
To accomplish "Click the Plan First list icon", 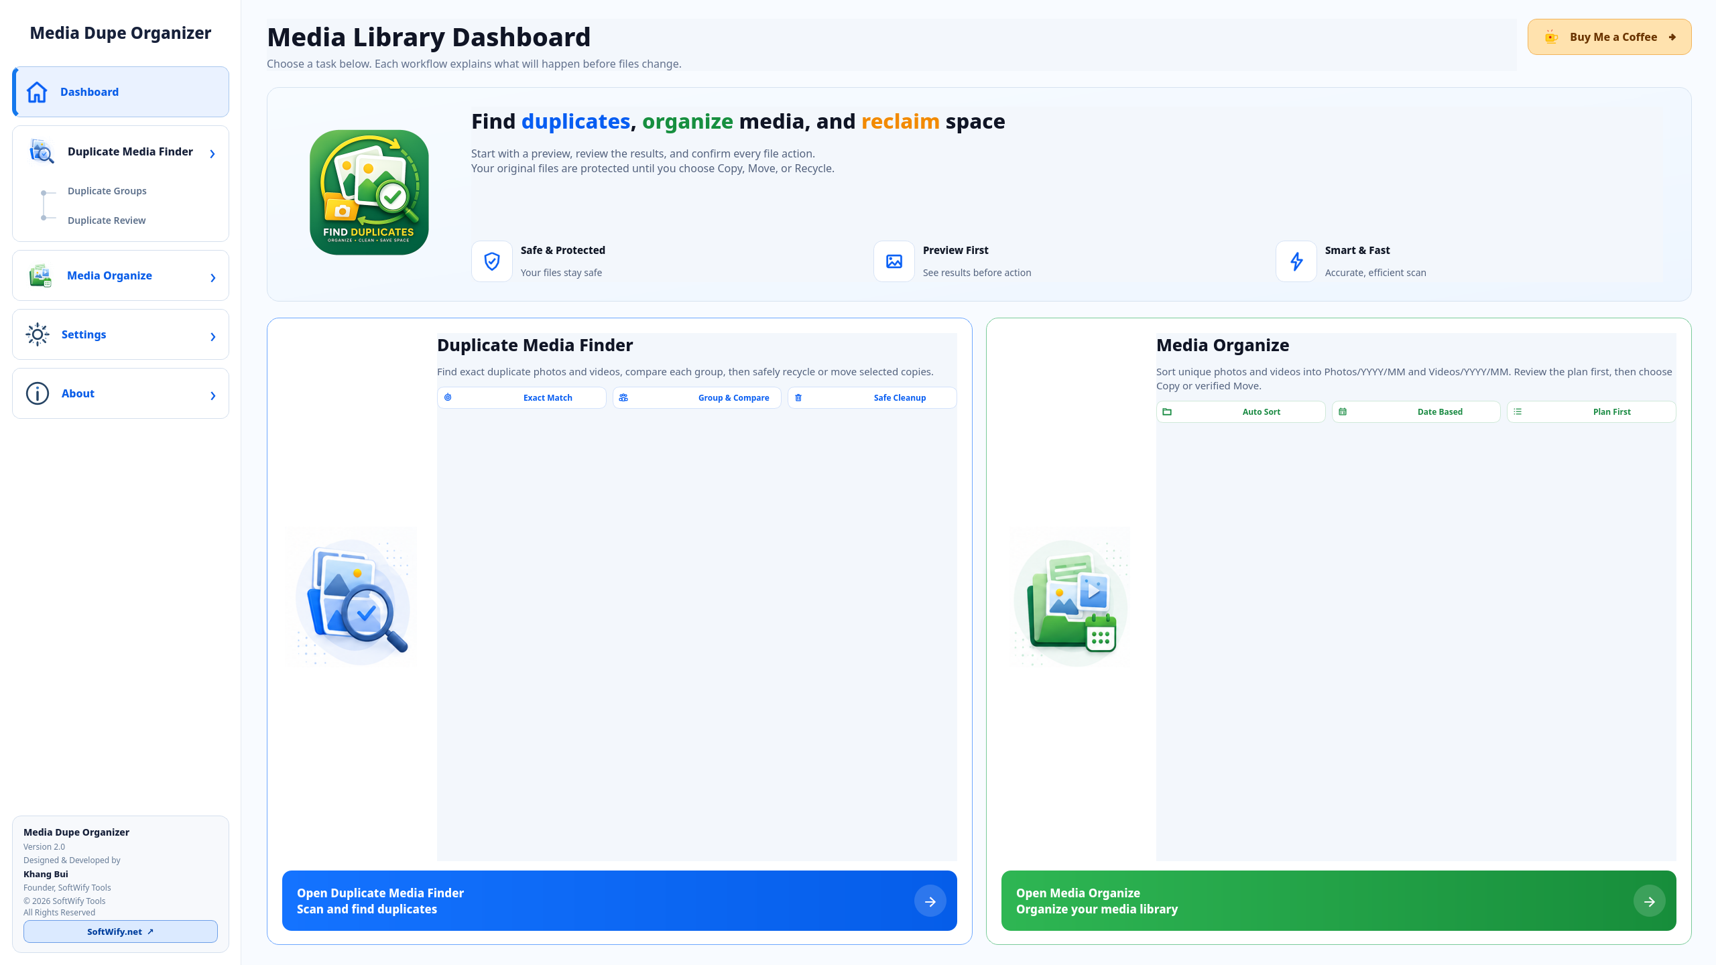I will [x=1518, y=411].
